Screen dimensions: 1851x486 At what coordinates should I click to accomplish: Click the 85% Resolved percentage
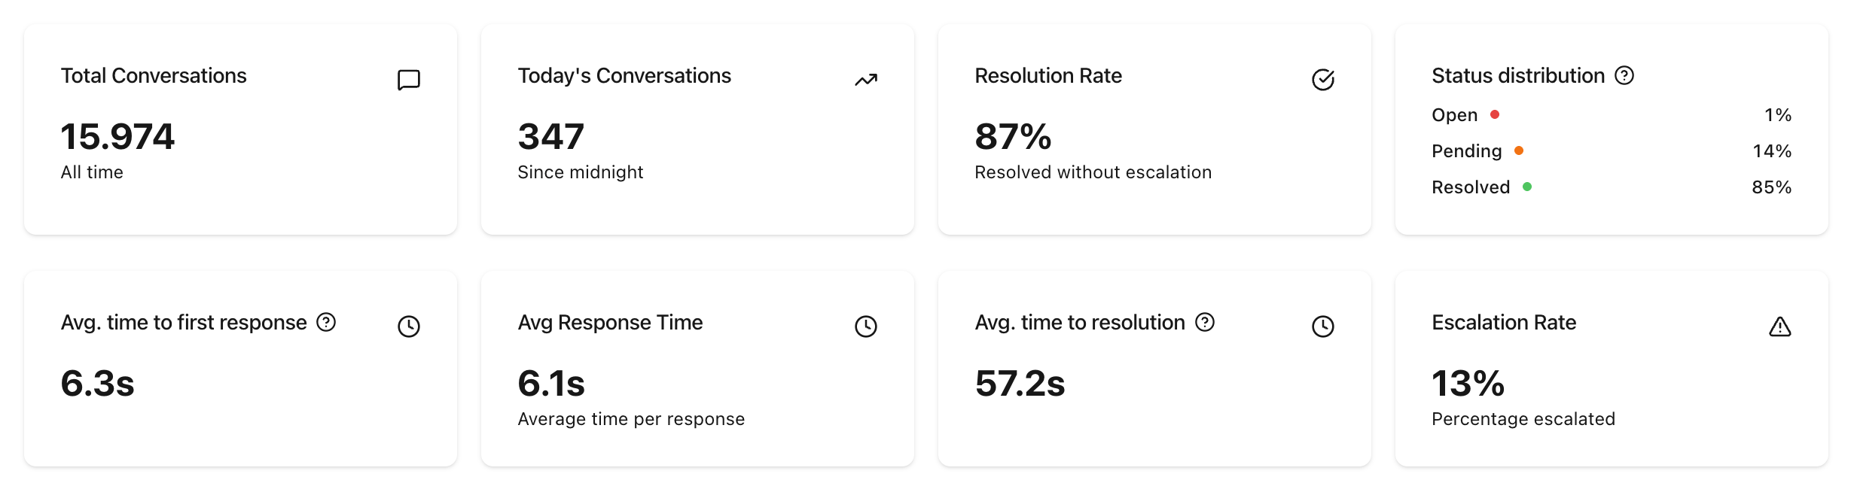[x=1771, y=187]
